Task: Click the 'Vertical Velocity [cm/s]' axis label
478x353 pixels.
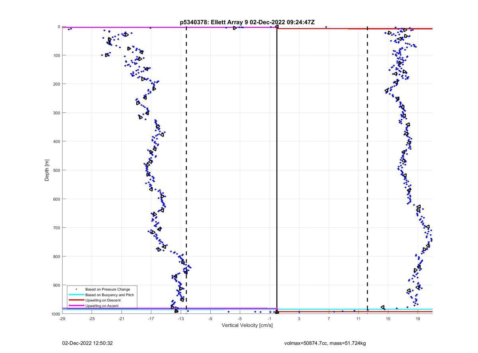Action: click(247, 325)
